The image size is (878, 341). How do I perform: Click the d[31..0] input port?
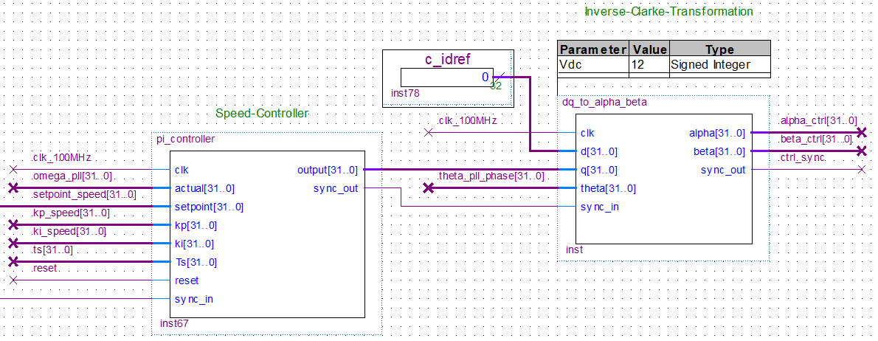(x=598, y=151)
